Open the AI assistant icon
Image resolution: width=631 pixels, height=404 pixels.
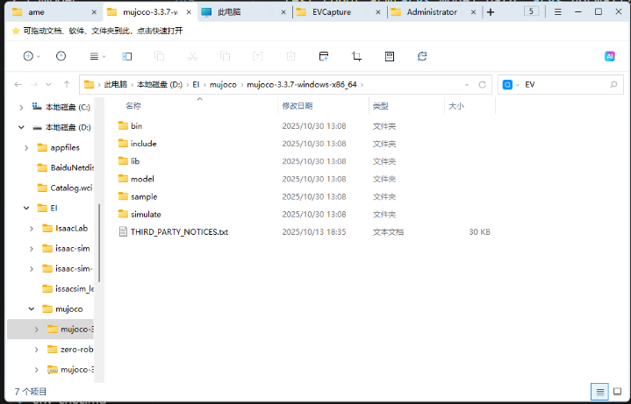point(610,56)
